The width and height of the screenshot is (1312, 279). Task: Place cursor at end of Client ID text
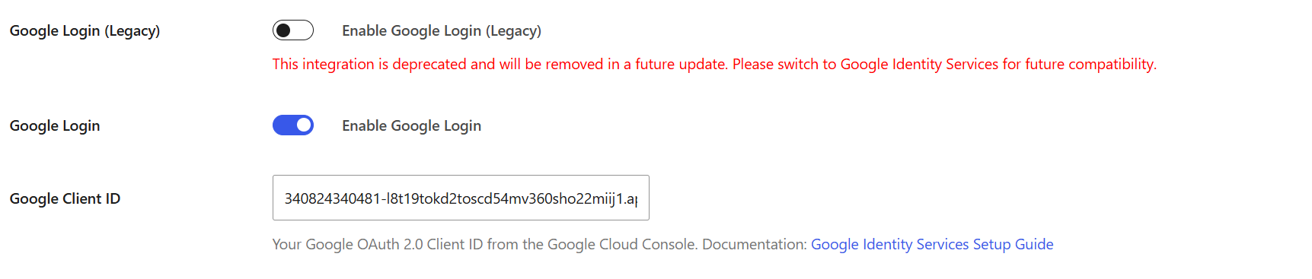tap(638, 198)
